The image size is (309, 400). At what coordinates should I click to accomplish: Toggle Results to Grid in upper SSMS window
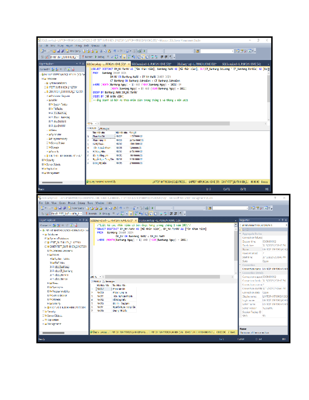pos(143,57)
